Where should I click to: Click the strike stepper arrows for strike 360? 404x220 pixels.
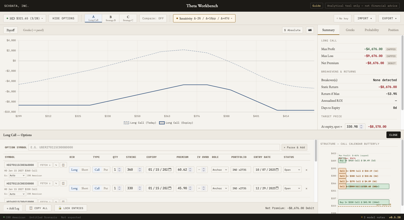pyautogui.click(x=140, y=170)
